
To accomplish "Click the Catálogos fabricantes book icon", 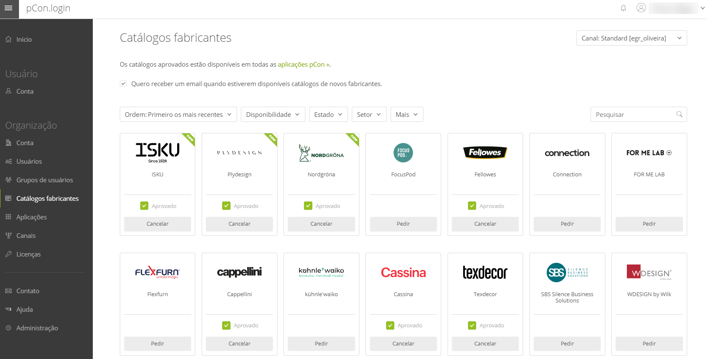I will [8, 198].
